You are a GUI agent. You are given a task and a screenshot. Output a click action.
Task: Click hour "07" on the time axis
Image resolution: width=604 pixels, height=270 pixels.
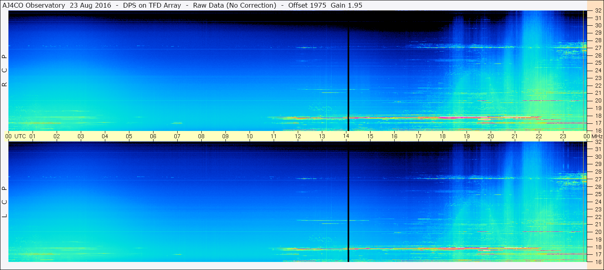(177, 136)
